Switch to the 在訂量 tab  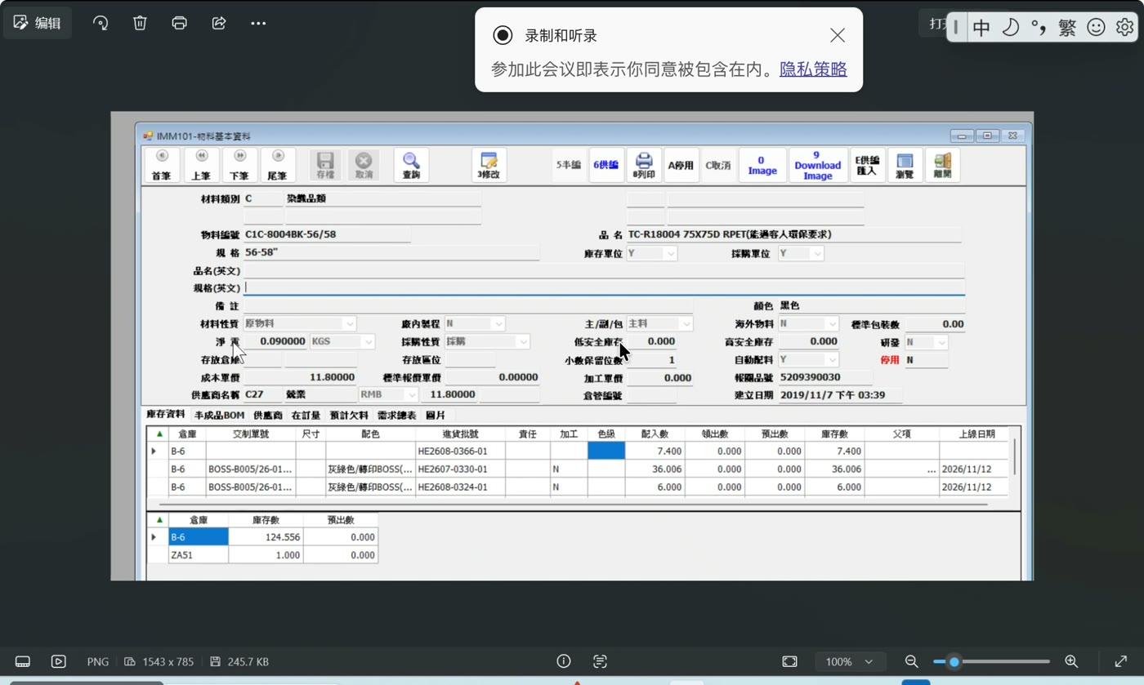(306, 416)
